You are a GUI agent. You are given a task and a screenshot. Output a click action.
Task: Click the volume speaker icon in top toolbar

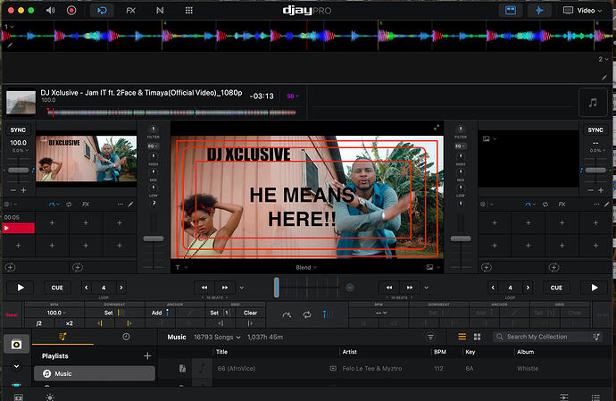(50, 10)
